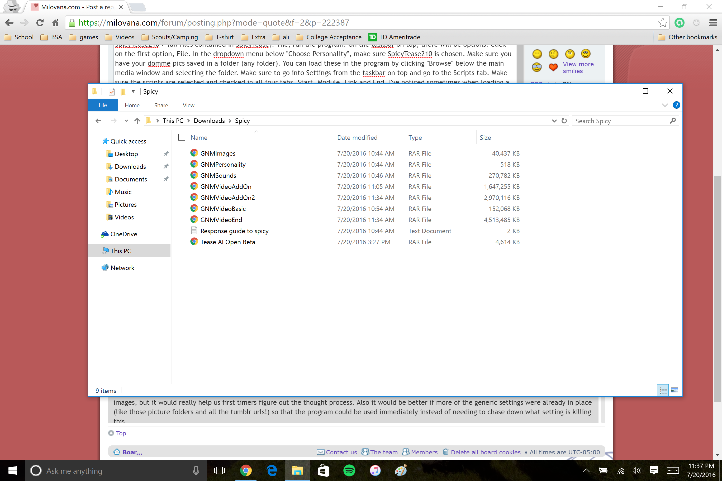
Task: Open Explorer help question mark icon
Action: [676, 105]
